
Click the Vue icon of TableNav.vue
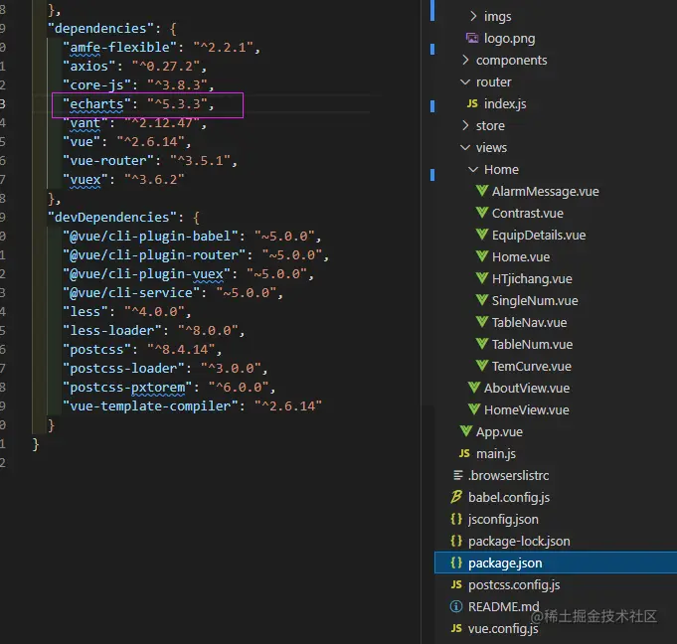[482, 322]
